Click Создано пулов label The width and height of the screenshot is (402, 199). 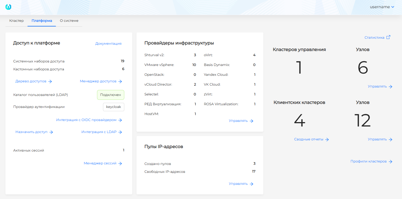(158, 164)
